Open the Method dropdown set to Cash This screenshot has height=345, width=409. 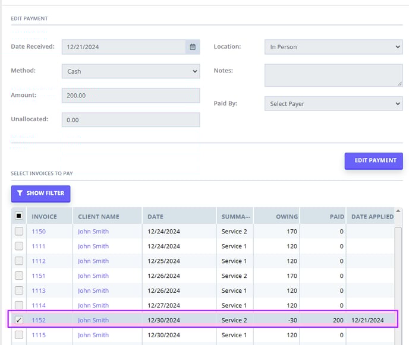coord(131,71)
